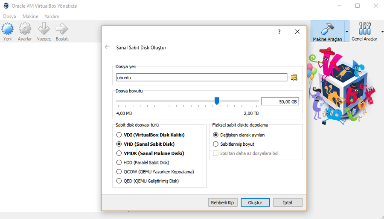Select Genel Araçlar tools icon
This screenshot has width=384, height=219.
coord(364,29)
